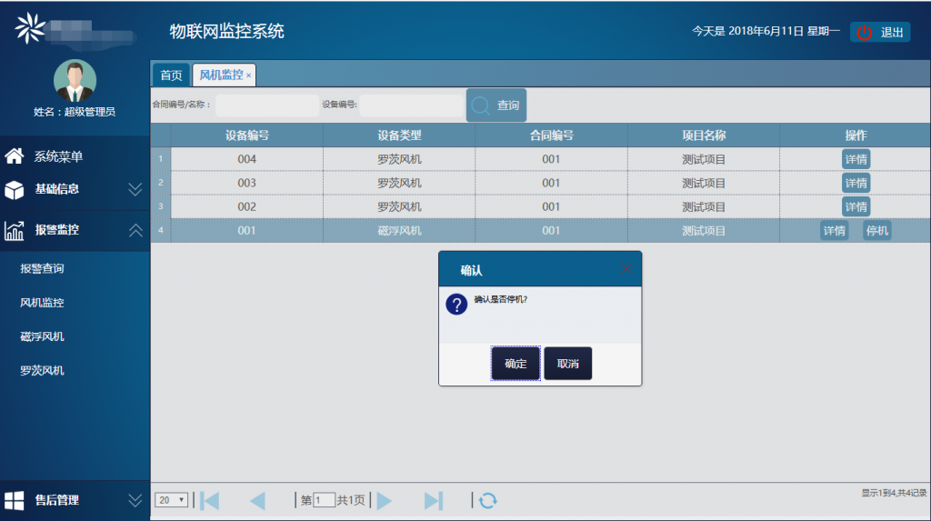Go to the previous page arrow

(x=257, y=500)
